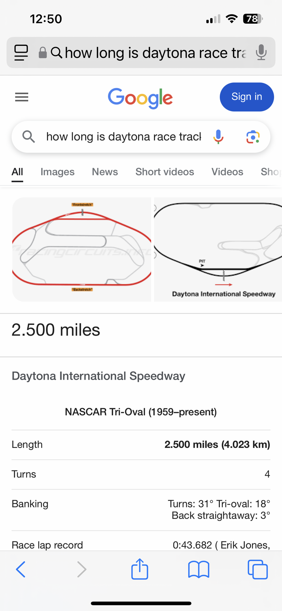
Task: Tap the address bar microphone icon
Action: click(x=261, y=52)
